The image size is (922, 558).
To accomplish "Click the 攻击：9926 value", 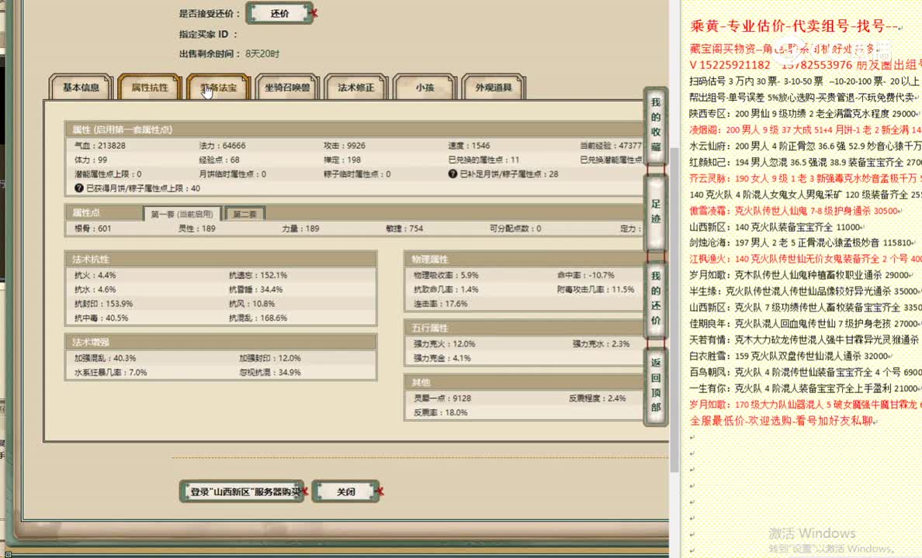I will click(x=344, y=146).
